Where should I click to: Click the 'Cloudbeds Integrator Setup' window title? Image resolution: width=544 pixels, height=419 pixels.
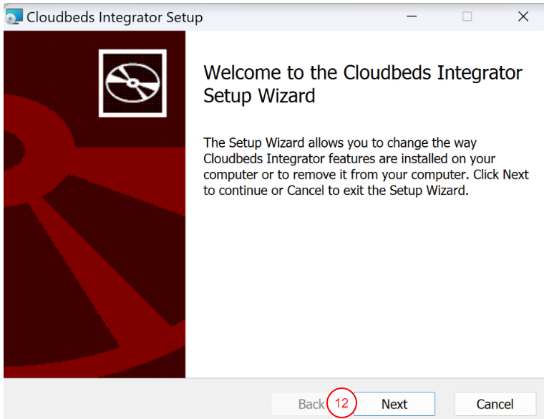pos(115,17)
